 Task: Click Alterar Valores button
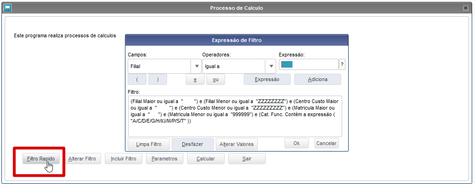pos(237,144)
